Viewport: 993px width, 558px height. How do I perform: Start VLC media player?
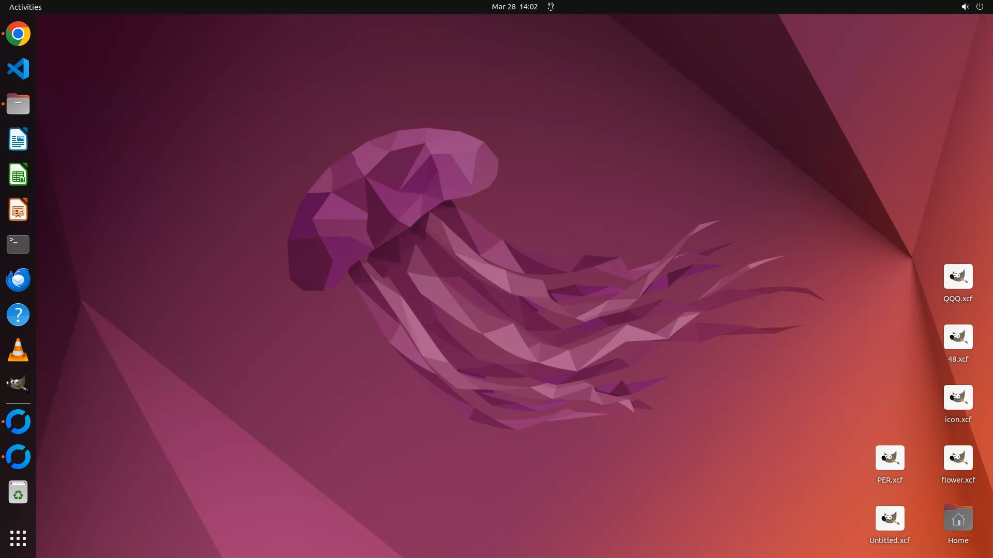(x=18, y=350)
